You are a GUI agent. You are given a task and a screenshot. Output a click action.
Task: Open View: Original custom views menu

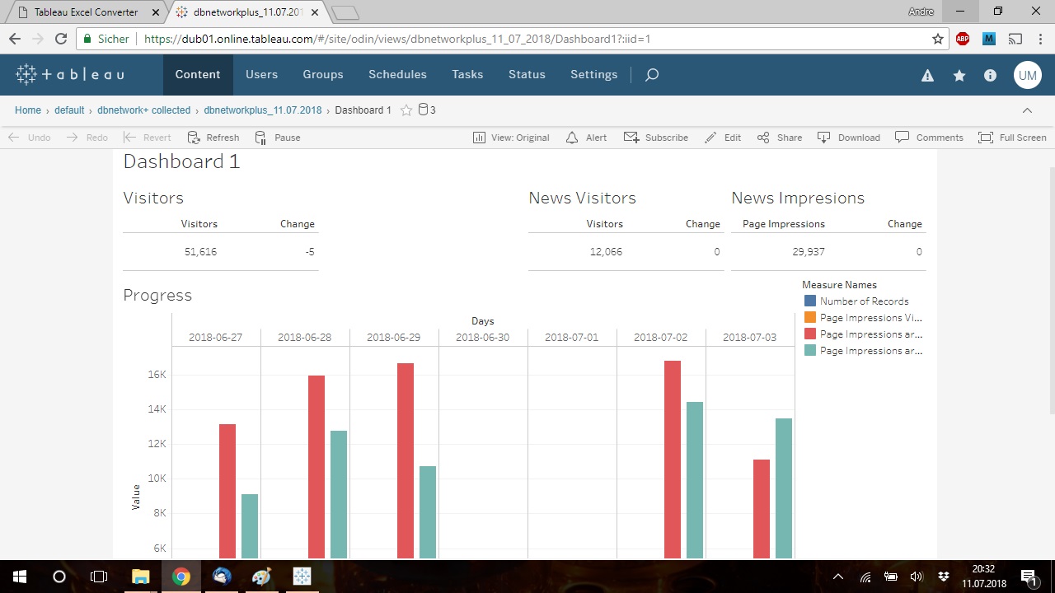coord(511,138)
